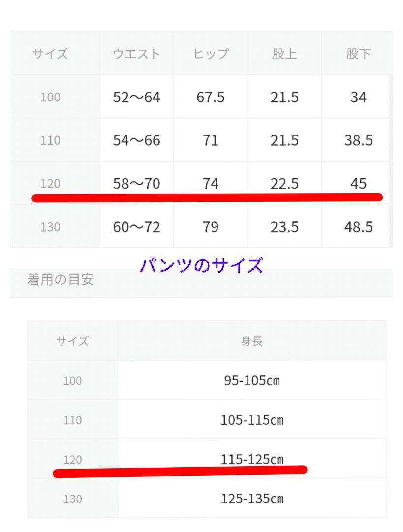
Task: Click inseam value 48.5
Action: 358,226
